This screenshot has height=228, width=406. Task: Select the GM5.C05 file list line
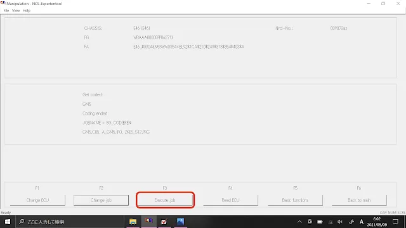(x=116, y=132)
